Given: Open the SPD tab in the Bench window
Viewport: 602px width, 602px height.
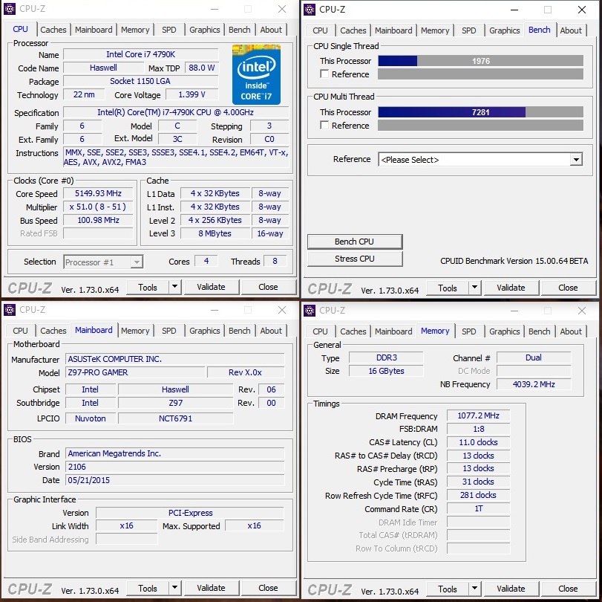Looking at the screenshot, I should tap(469, 30).
